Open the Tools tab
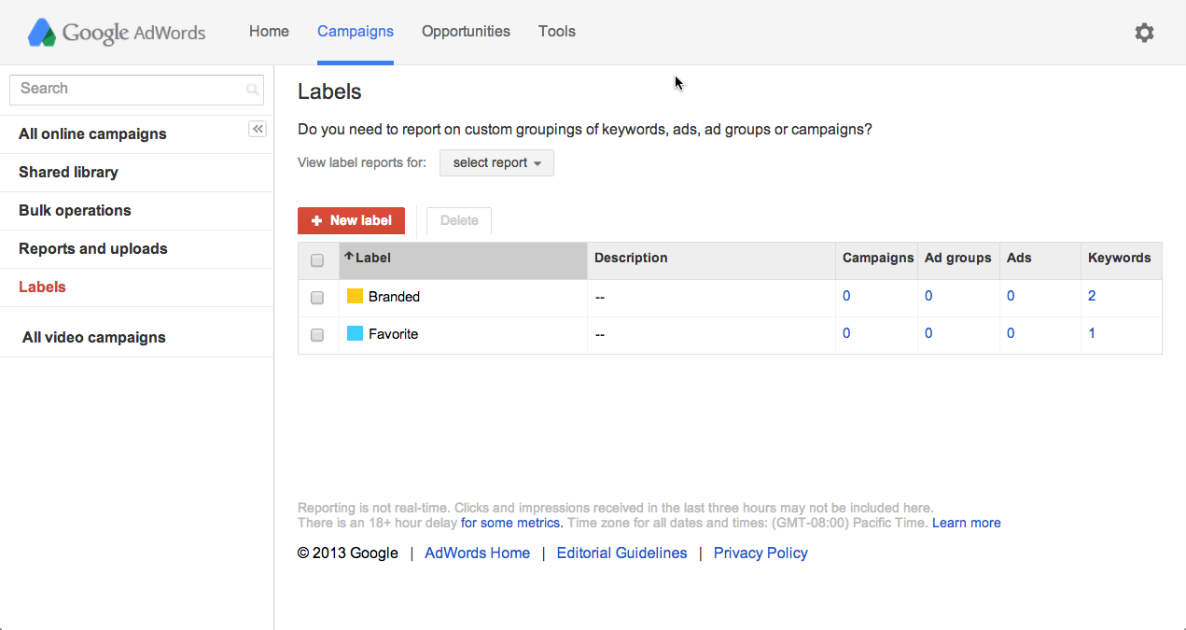 [x=556, y=32]
